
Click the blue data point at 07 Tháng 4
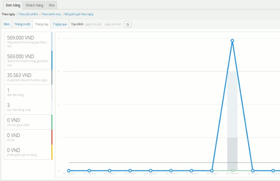[191, 171]
